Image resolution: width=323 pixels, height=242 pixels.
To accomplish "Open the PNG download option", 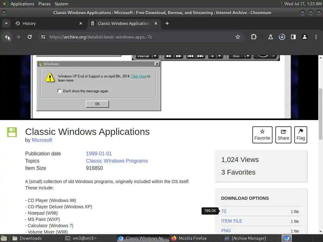I will pyautogui.click(x=226, y=231).
